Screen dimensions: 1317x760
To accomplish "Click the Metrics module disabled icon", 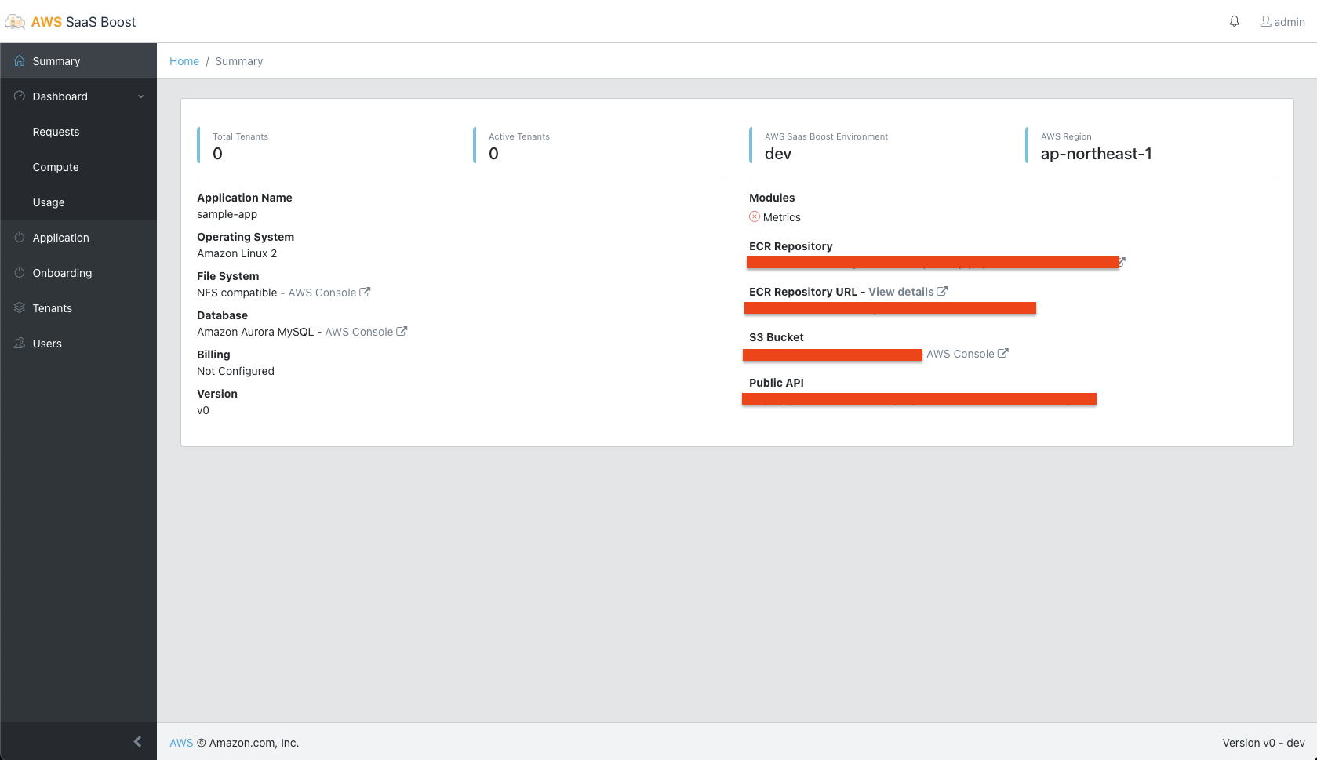I will pyautogui.click(x=755, y=216).
